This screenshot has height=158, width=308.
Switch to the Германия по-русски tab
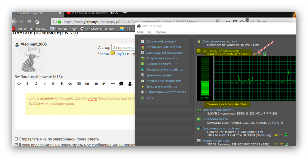point(36,13)
